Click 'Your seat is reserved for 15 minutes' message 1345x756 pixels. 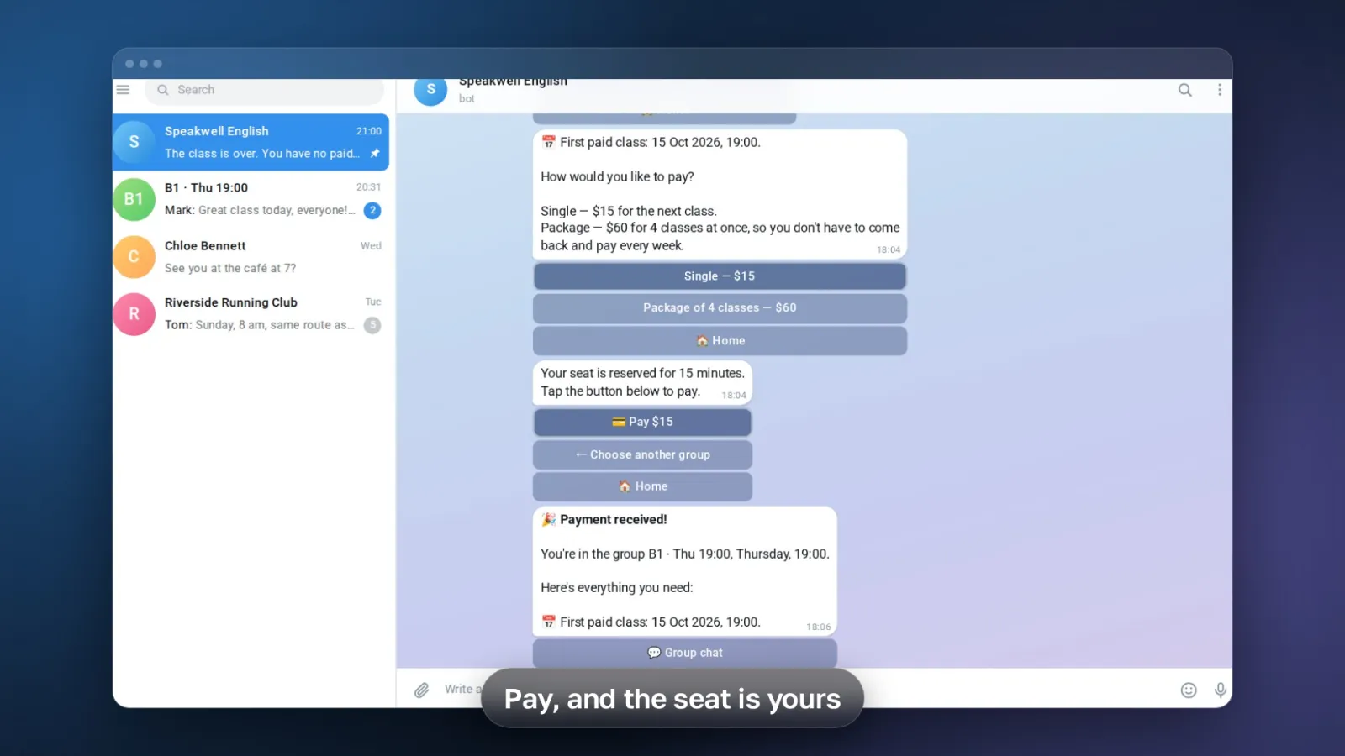[x=642, y=382]
